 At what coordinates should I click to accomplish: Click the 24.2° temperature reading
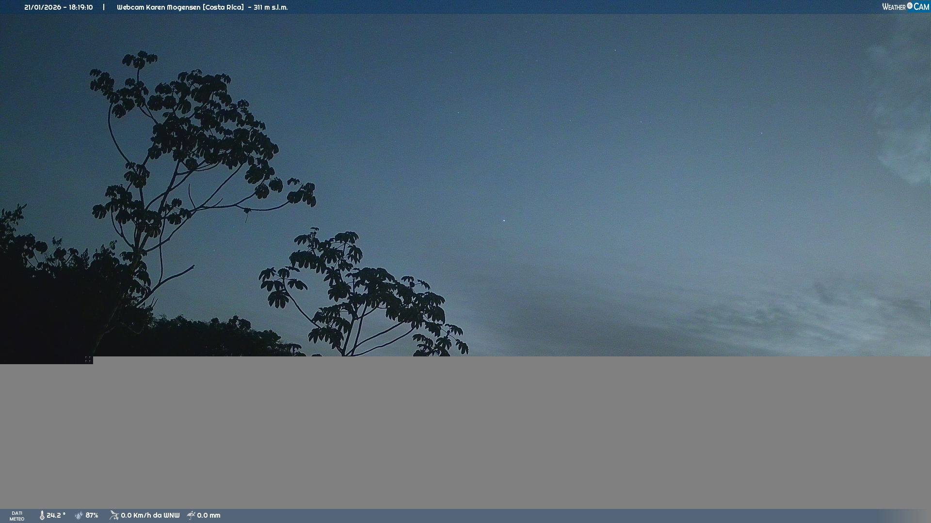coord(56,515)
